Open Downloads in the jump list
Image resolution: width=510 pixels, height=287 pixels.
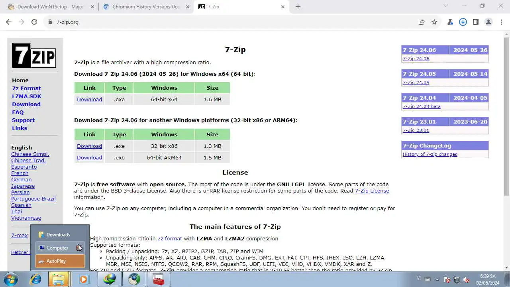point(60,235)
